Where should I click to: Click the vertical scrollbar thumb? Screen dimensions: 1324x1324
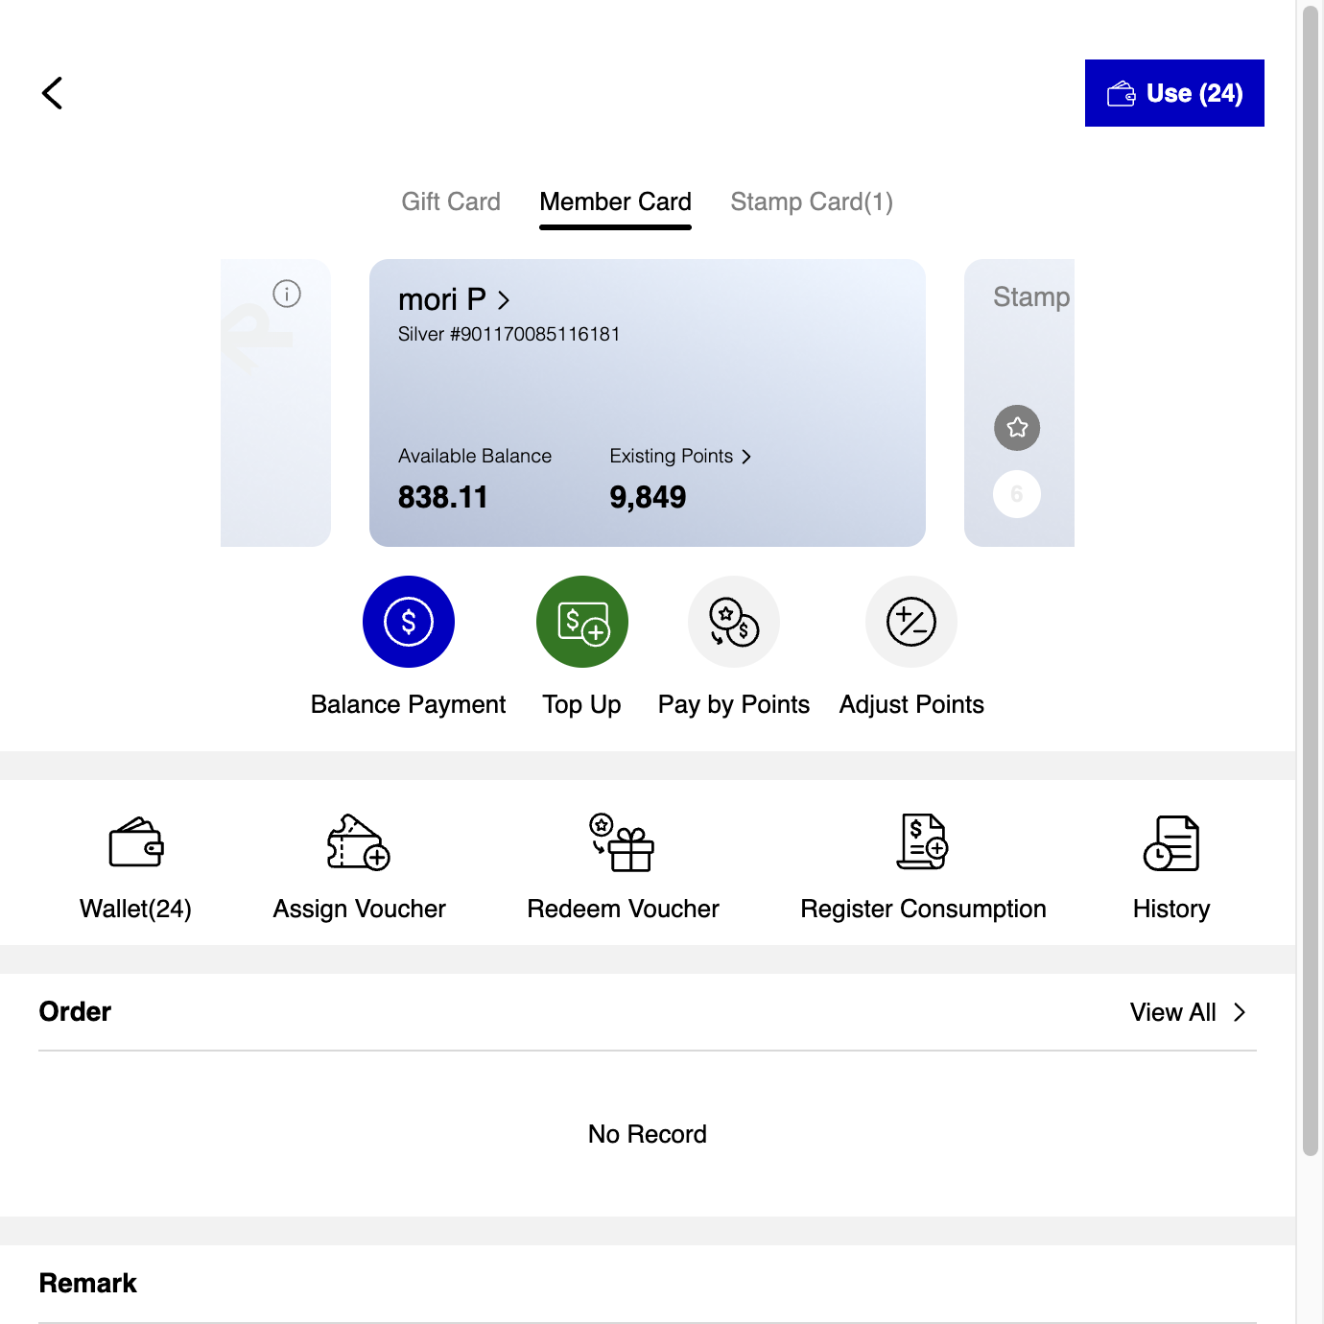(x=1311, y=580)
